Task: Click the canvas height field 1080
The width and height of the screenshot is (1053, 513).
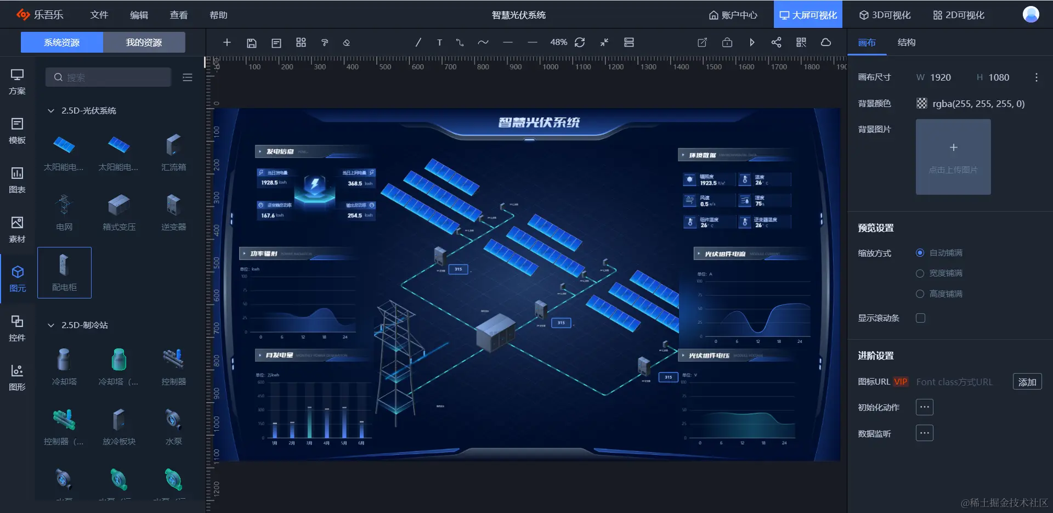Action: click(x=999, y=77)
